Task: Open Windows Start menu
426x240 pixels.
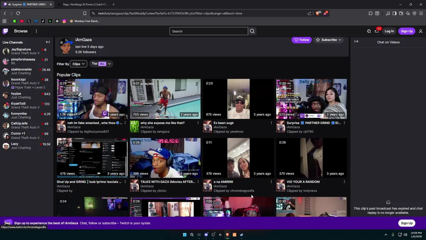Action: [x=184, y=235]
